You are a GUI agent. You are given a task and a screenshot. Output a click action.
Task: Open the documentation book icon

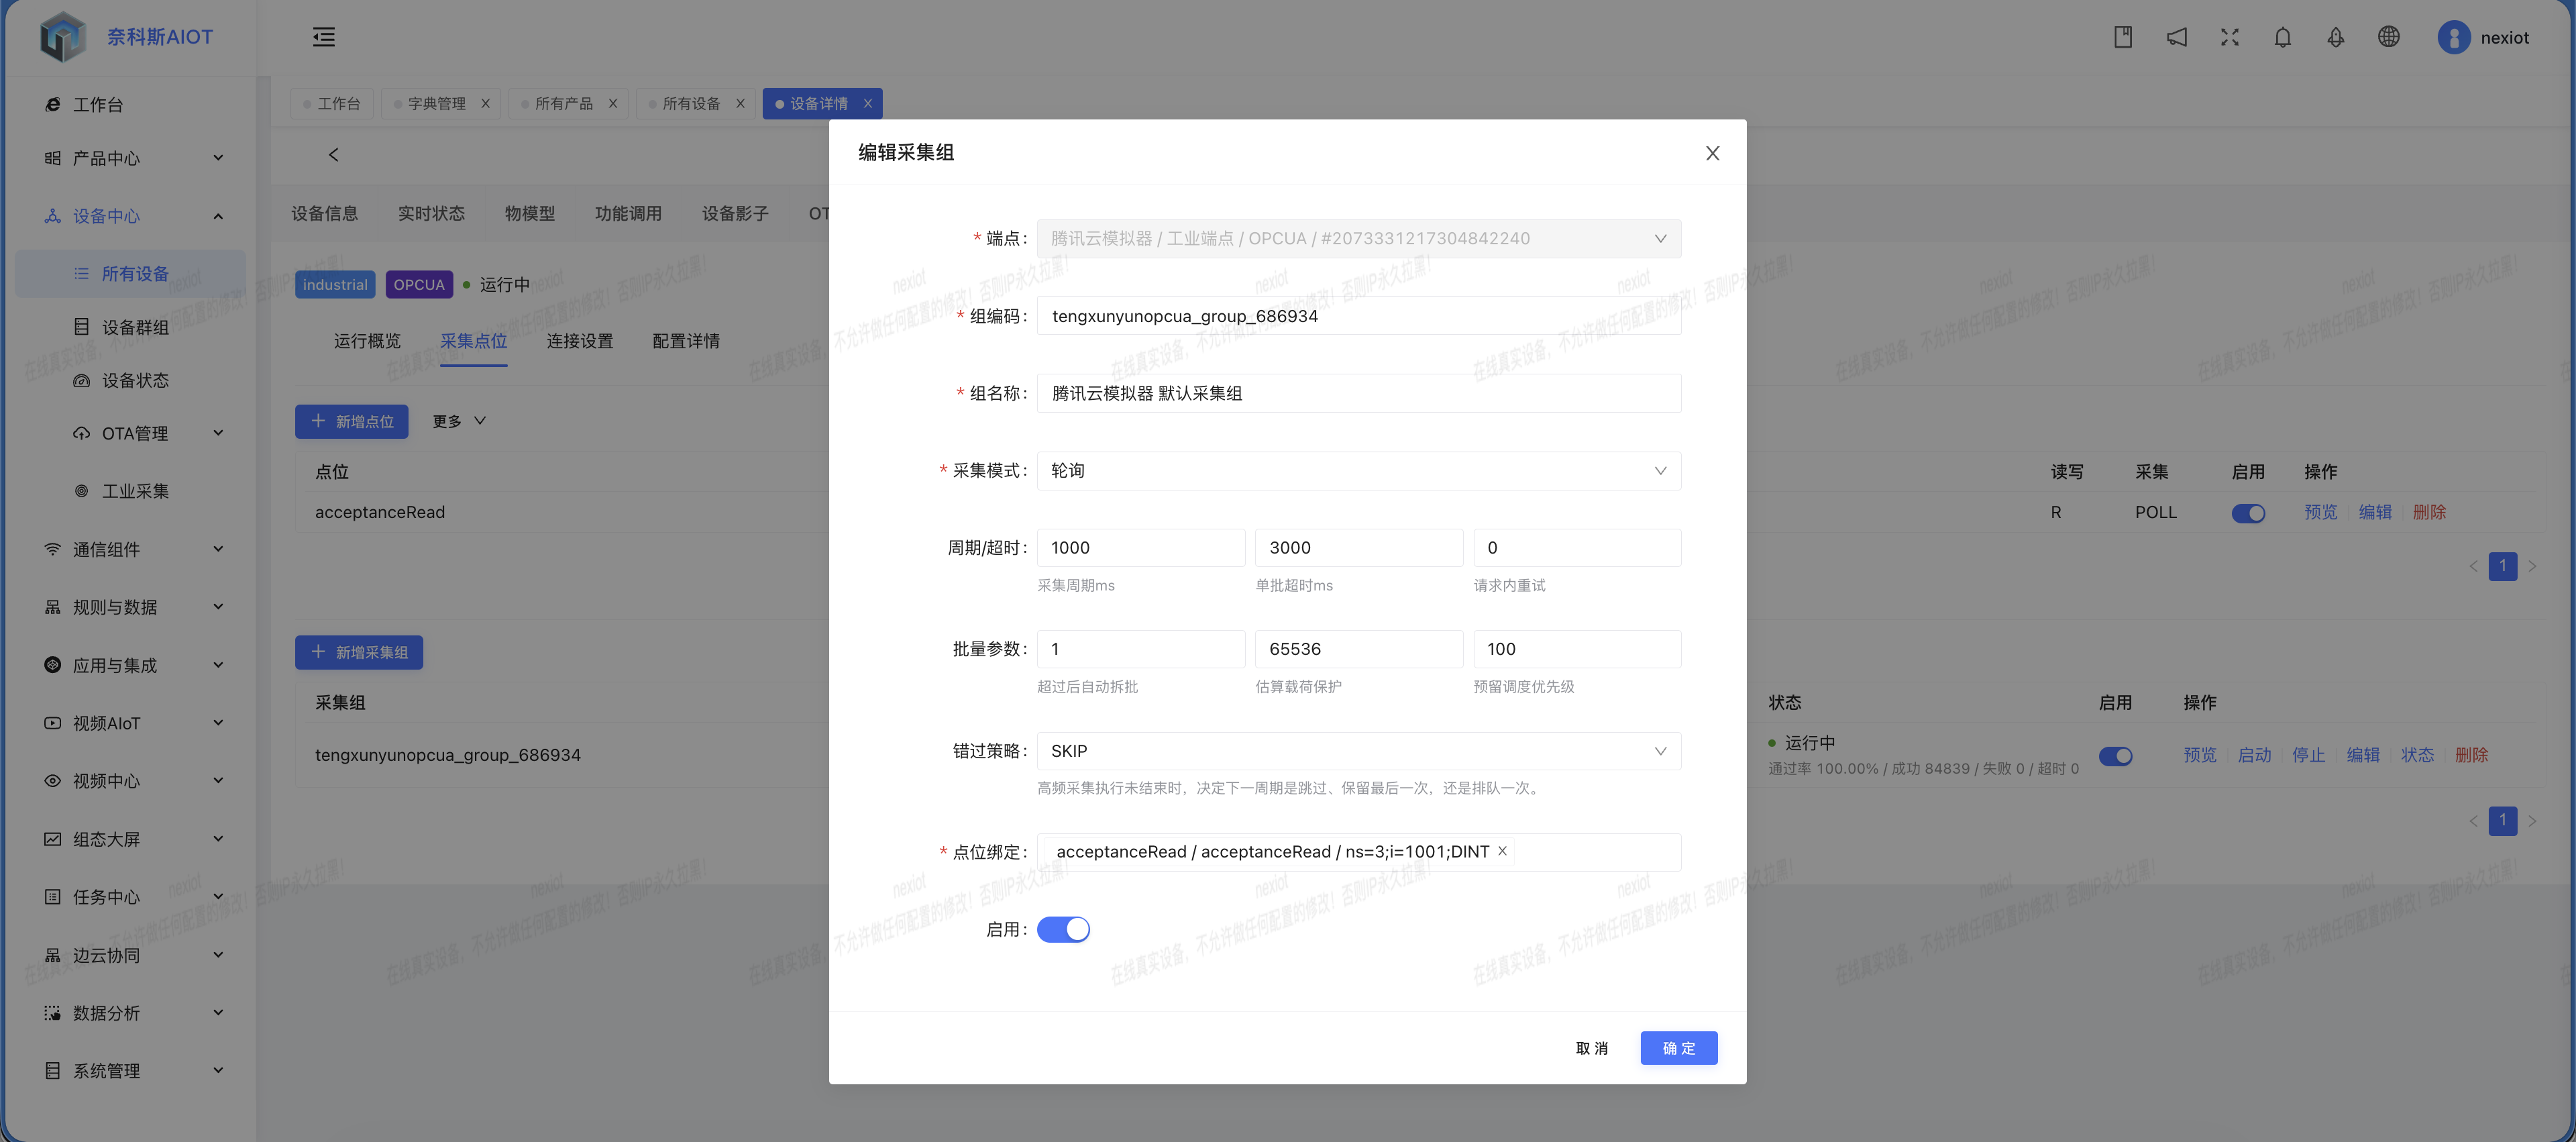pyautogui.click(x=2123, y=37)
